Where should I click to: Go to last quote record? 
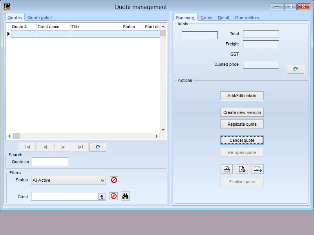click(80, 147)
